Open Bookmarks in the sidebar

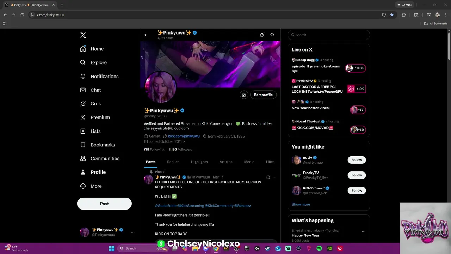pyautogui.click(x=98, y=145)
